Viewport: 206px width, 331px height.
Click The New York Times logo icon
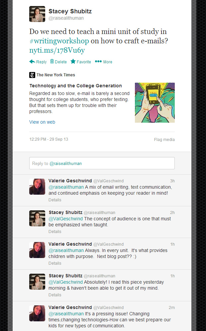pos(32,75)
